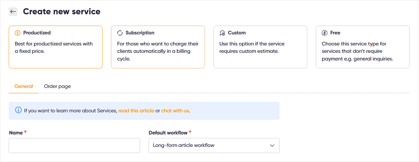Select the Subscription service type card
Screen dimensions: 419x162
158,47
